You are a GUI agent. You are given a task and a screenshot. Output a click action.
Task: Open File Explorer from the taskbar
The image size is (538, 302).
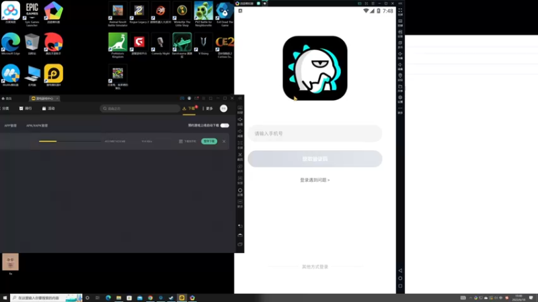coord(119,298)
